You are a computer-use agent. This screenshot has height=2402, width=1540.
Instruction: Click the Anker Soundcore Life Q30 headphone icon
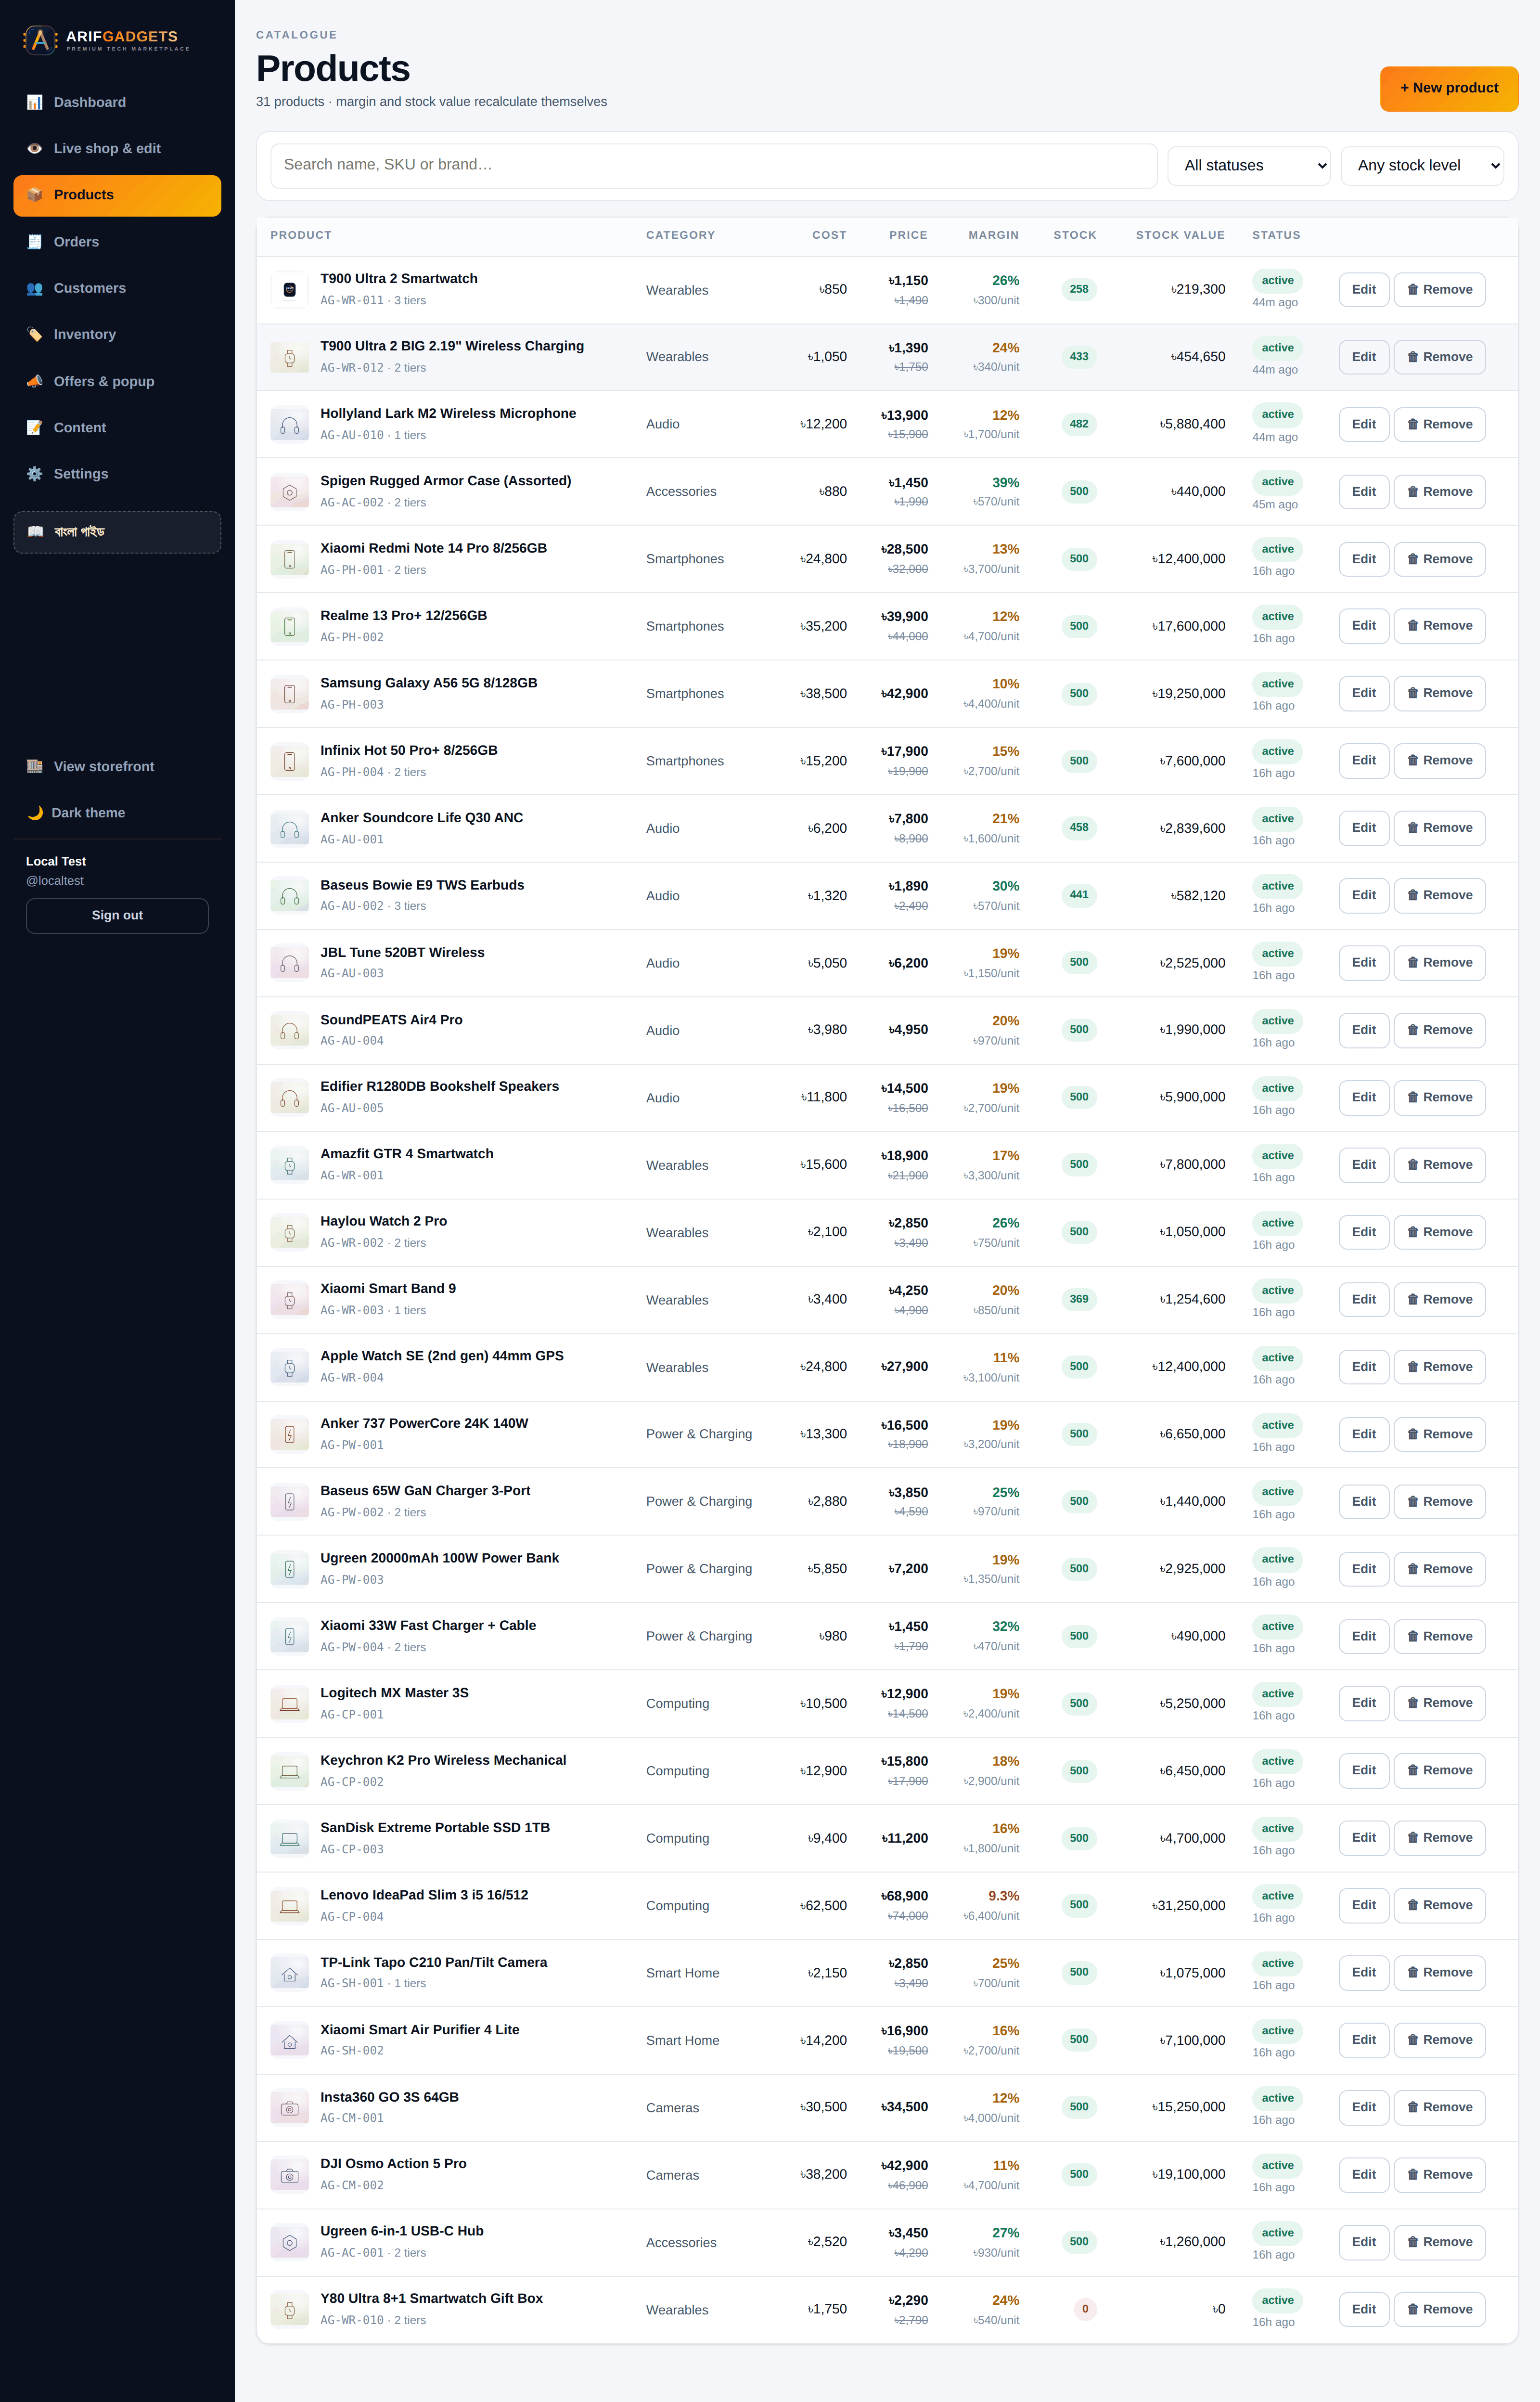(289, 829)
